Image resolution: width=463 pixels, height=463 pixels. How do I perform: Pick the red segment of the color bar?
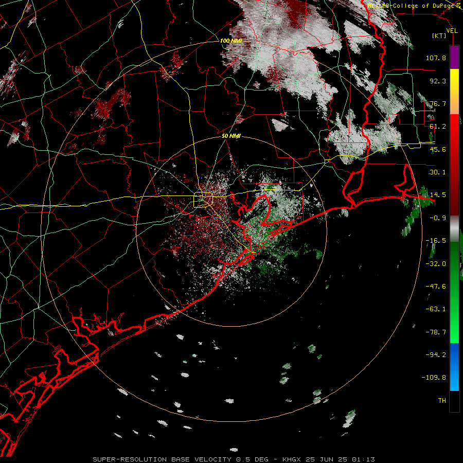tap(454, 165)
